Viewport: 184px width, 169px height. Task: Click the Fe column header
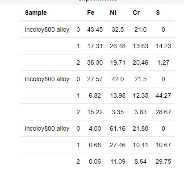[x=91, y=12]
